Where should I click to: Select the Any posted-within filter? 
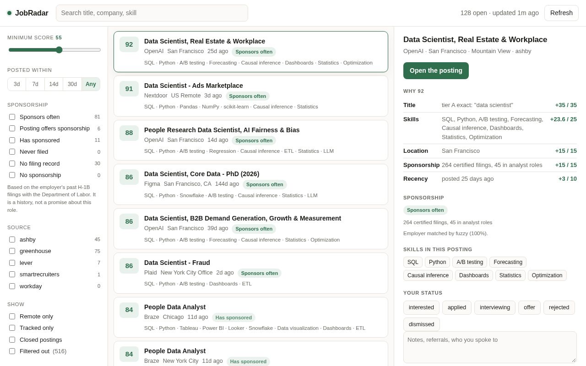[91, 84]
